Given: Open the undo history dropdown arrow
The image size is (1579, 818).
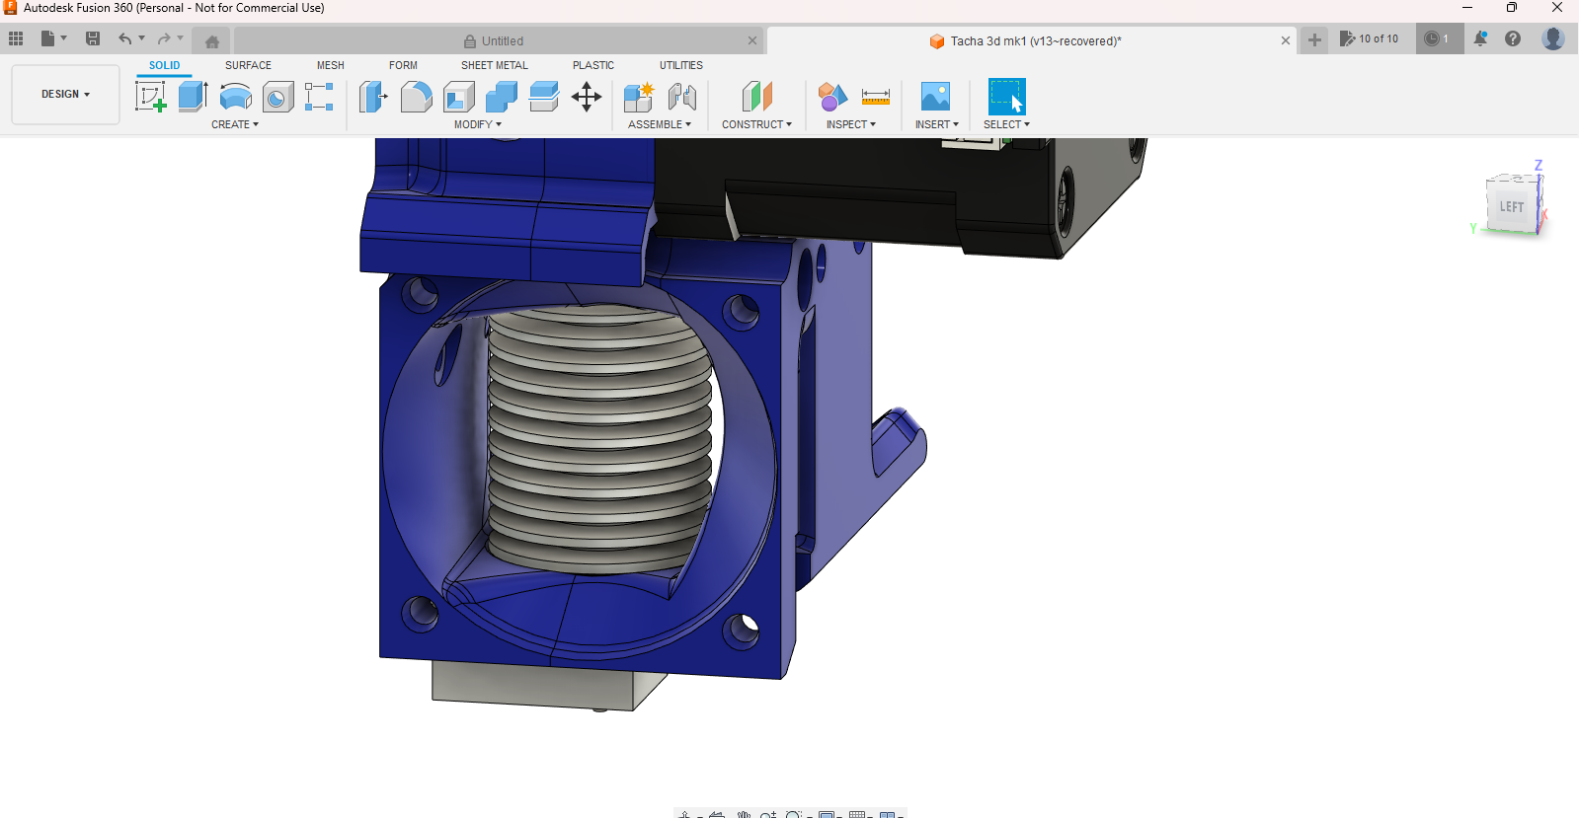Looking at the screenshot, I should [x=142, y=38].
